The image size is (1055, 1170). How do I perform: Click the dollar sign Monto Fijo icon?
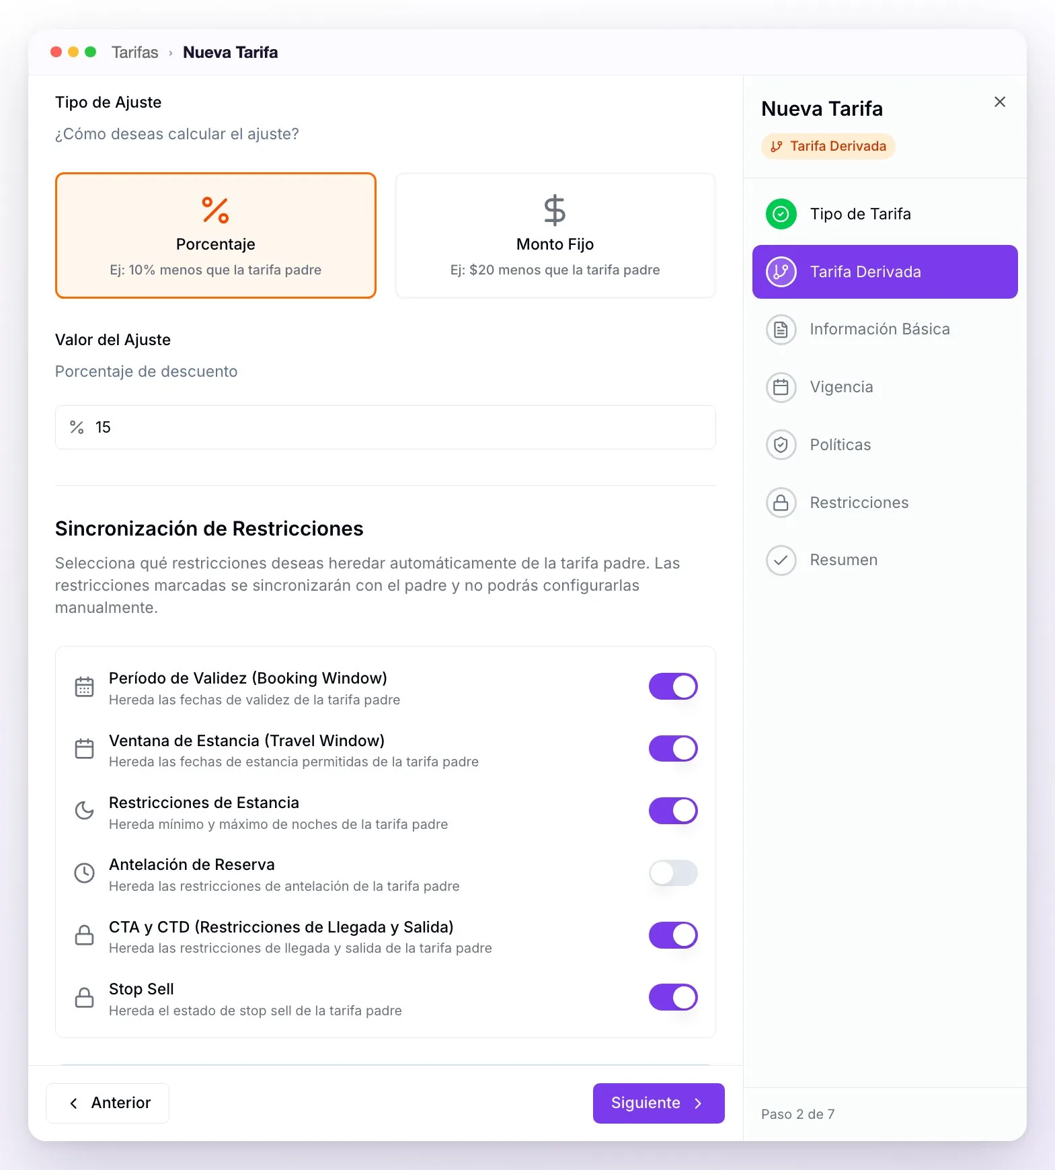point(555,210)
